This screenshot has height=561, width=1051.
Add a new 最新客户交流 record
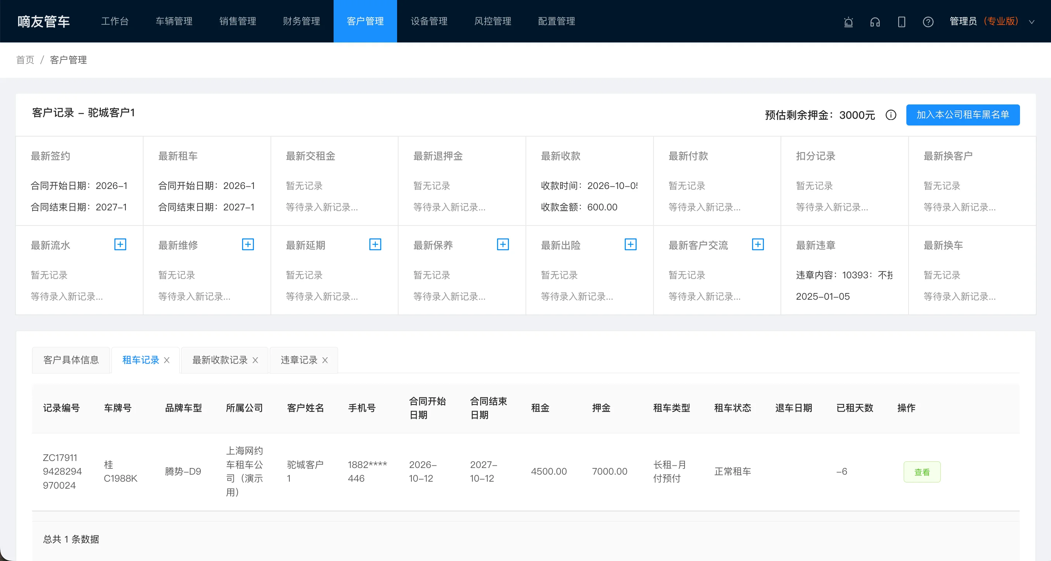coord(758,244)
